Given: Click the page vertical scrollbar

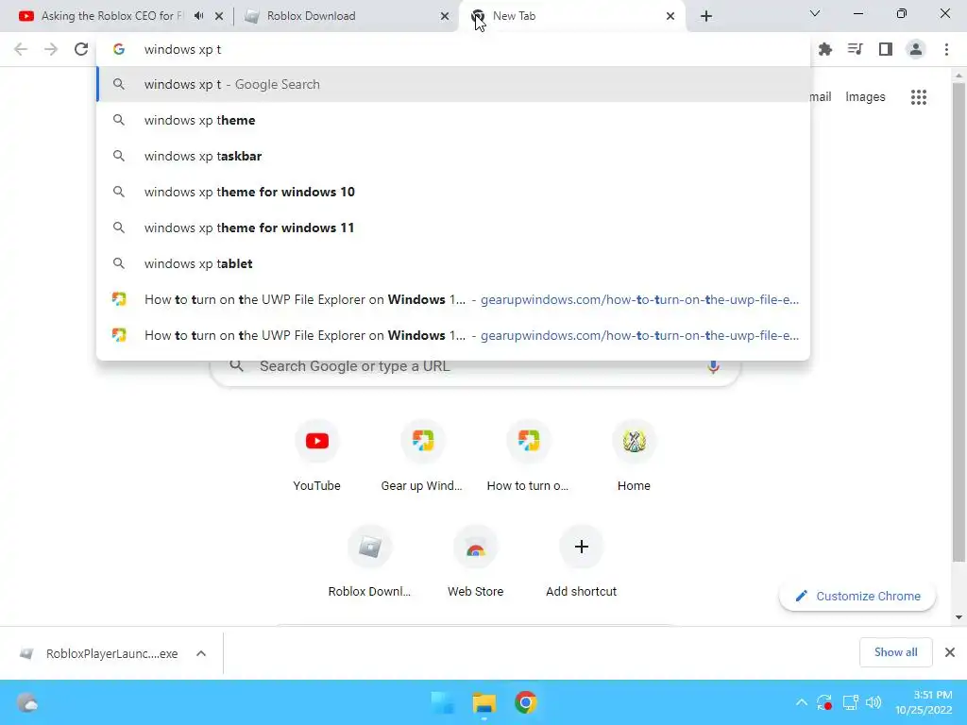Looking at the screenshot, I should 959,321.
